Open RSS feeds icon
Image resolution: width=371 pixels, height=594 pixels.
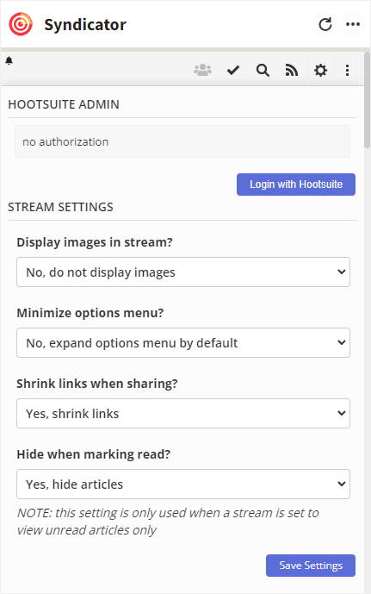[292, 70]
